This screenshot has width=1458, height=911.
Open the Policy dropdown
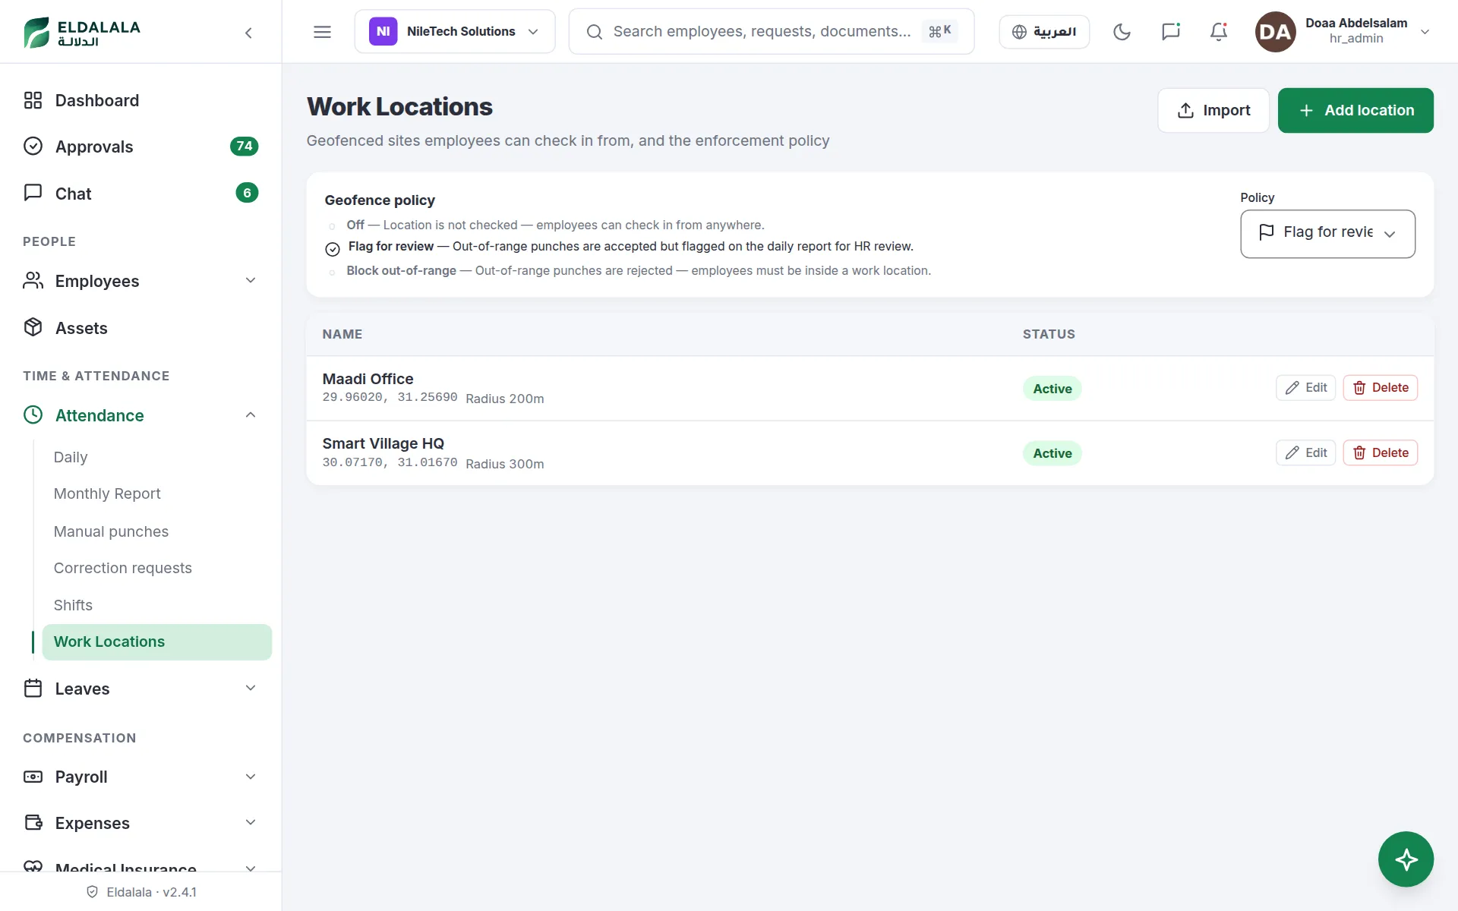1327,234
